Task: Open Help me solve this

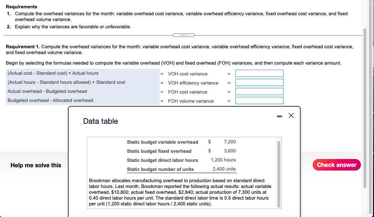Action: pyautogui.click(x=36, y=165)
